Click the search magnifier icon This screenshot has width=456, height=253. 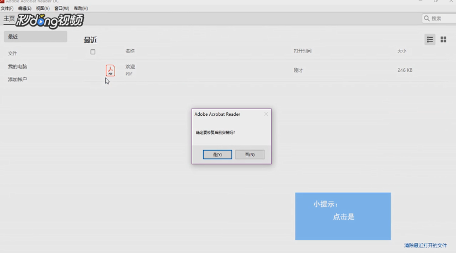pos(427,18)
